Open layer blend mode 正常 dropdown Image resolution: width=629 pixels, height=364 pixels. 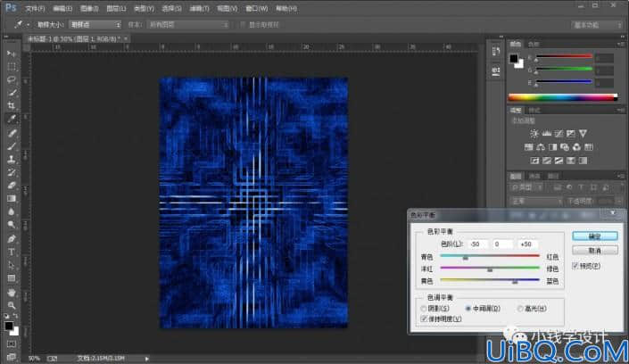[536, 201]
